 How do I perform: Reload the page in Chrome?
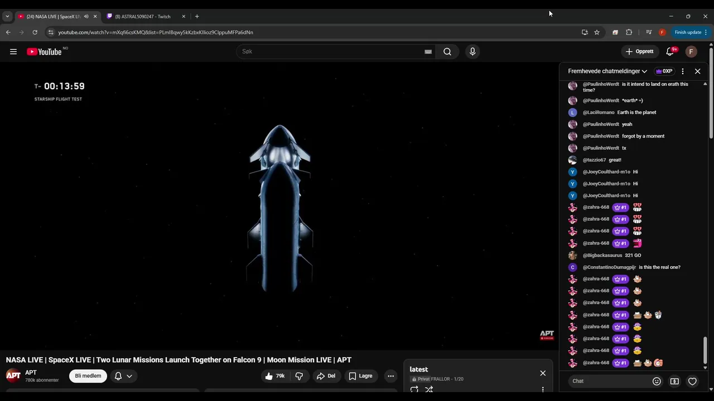pyautogui.click(x=35, y=32)
